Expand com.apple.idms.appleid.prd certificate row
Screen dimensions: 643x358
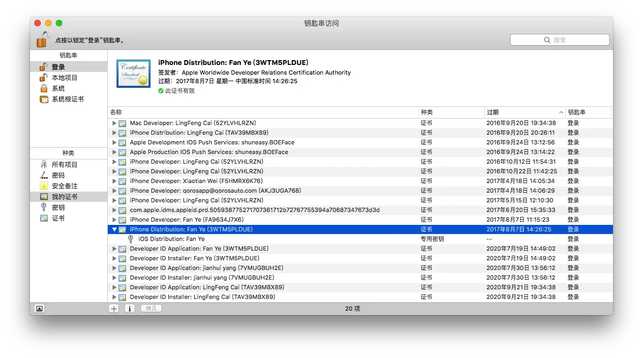[114, 210]
